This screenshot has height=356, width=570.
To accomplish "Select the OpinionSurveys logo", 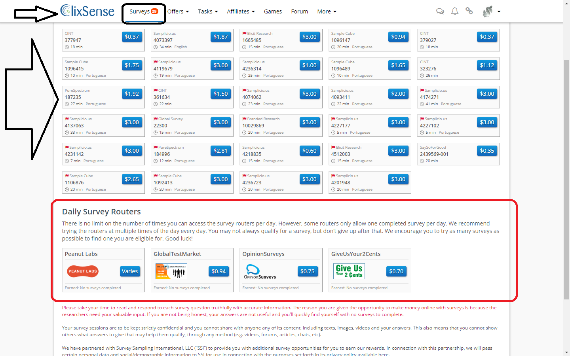I will [260, 271].
